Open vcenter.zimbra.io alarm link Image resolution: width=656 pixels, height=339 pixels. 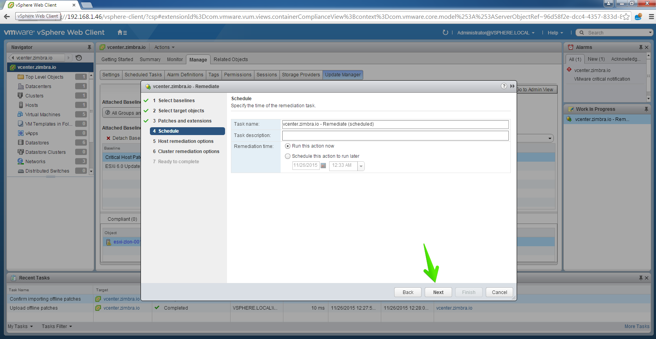[592, 70]
